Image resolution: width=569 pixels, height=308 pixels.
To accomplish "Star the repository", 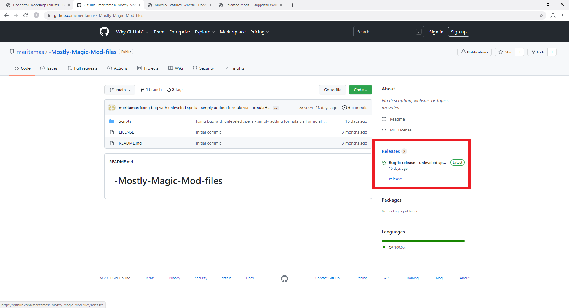I will (x=505, y=52).
